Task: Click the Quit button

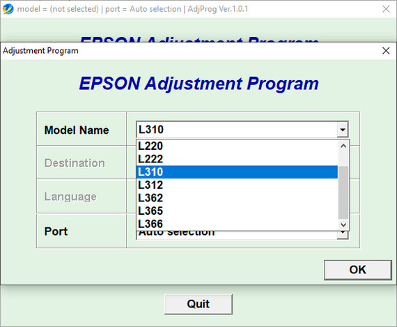Action: click(x=198, y=304)
